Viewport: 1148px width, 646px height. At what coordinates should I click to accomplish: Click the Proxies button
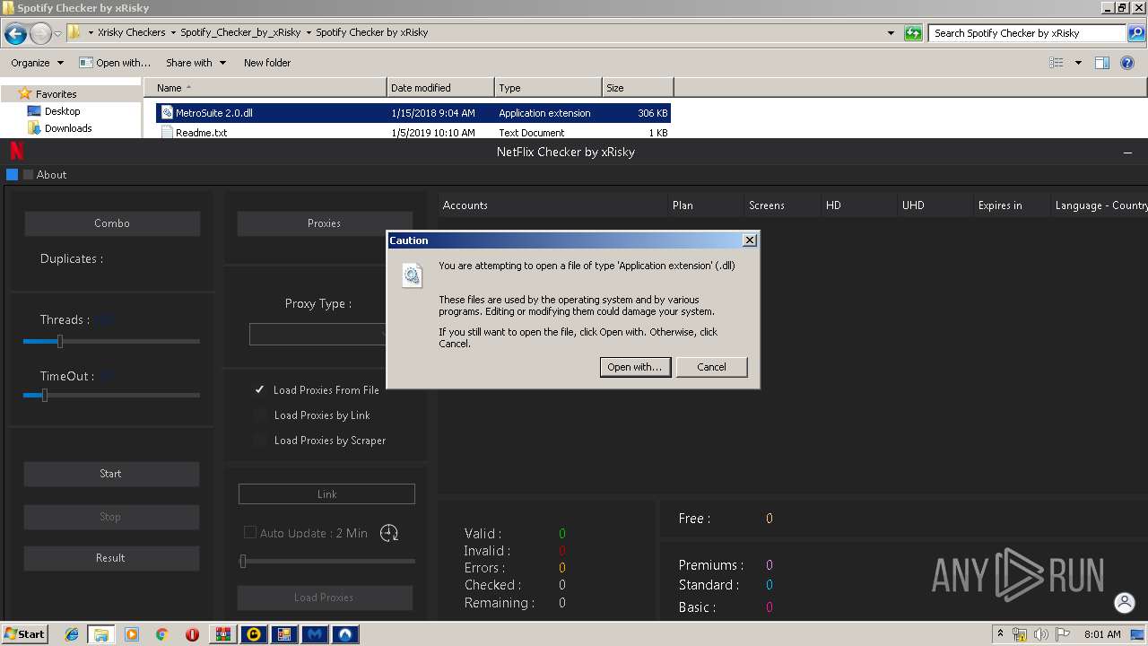pyautogui.click(x=325, y=223)
